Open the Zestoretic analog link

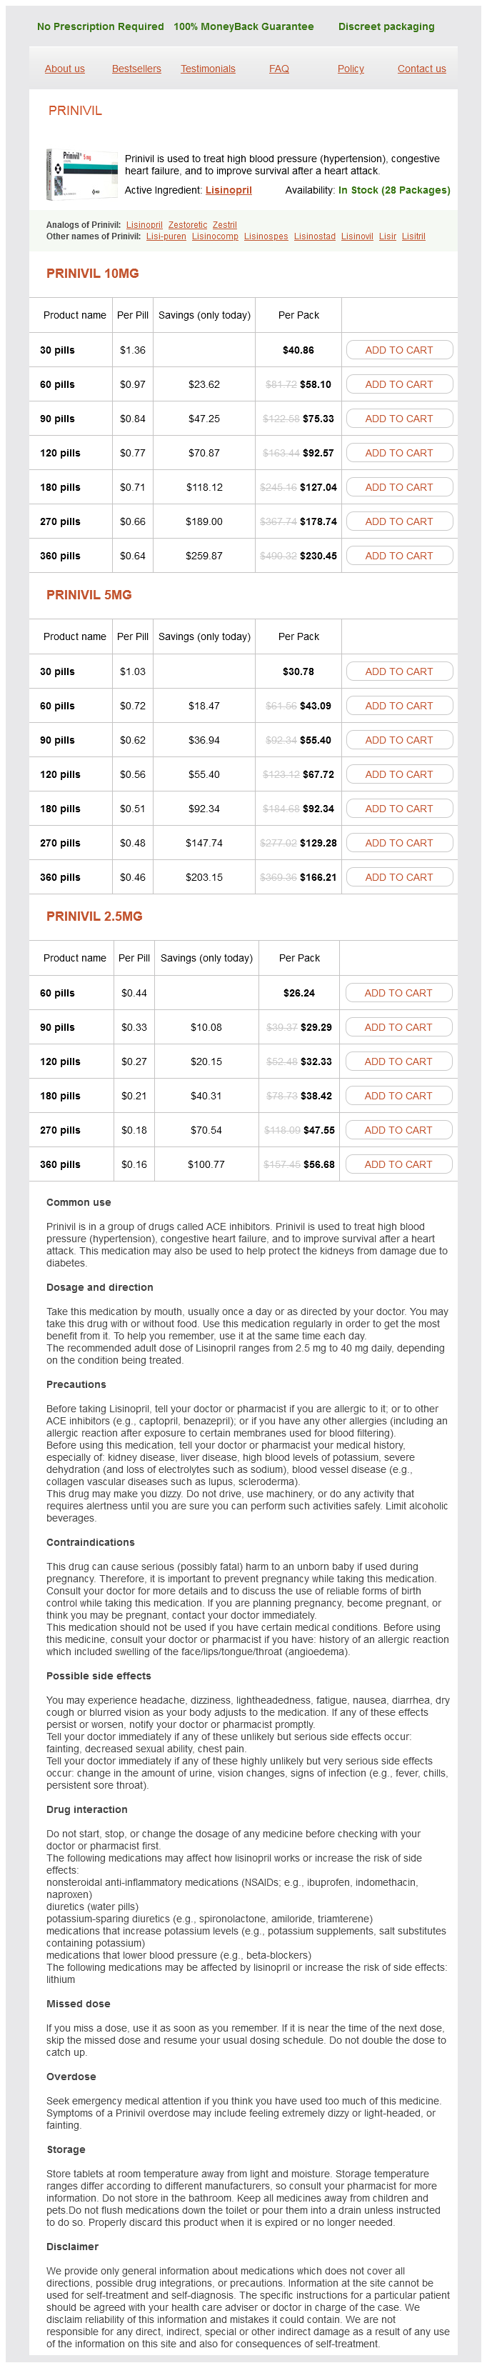tap(188, 224)
